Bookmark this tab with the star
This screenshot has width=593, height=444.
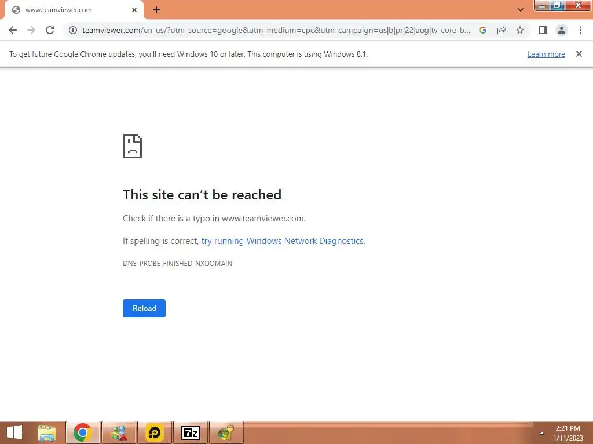[520, 30]
